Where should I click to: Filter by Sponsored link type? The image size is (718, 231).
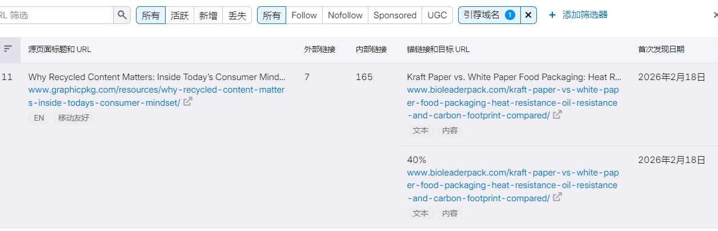(x=395, y=15)
